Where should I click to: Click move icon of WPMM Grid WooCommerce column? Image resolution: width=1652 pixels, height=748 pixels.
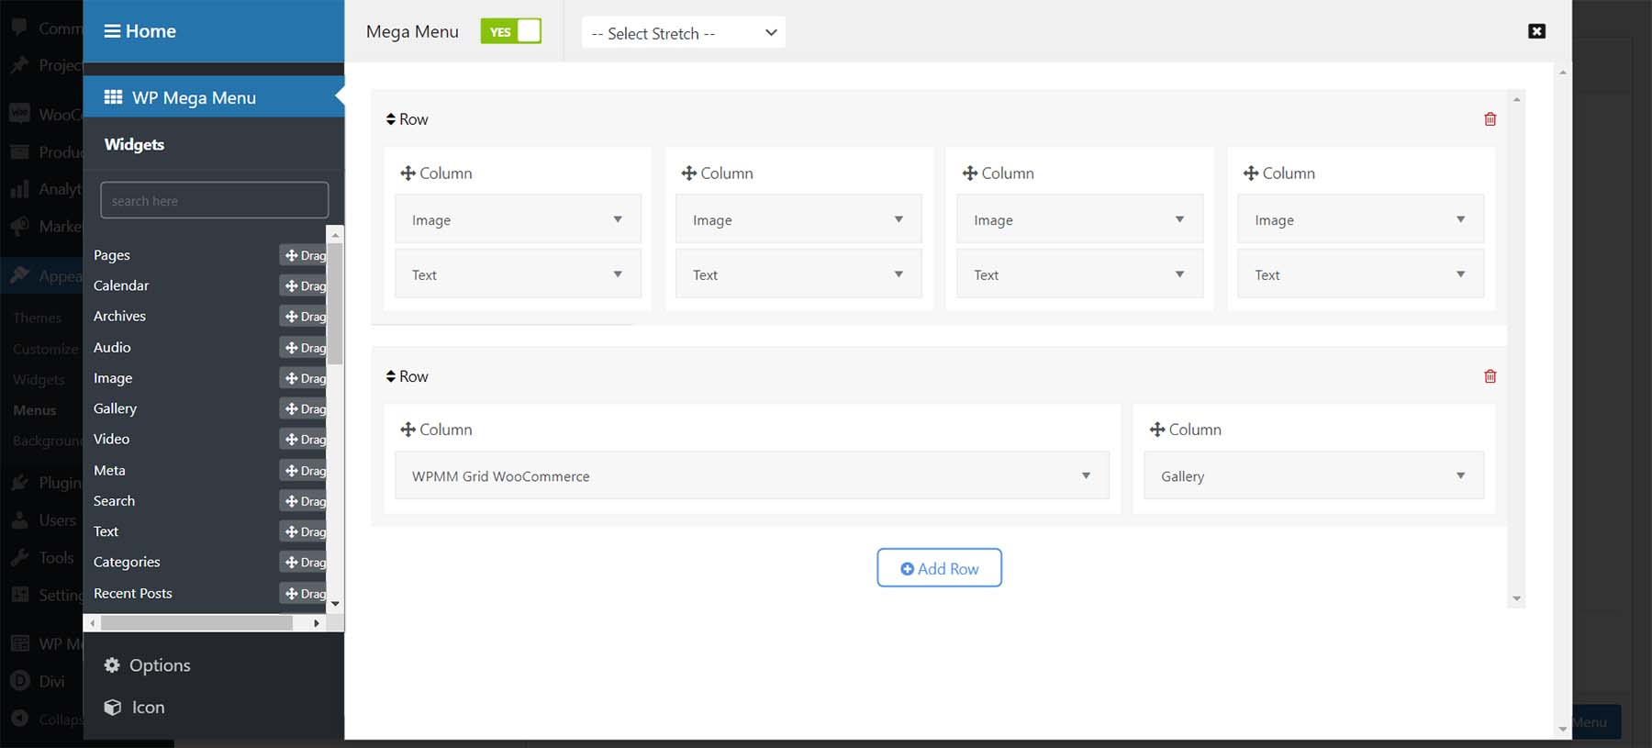pyautogui.click(x=408, y=430)
